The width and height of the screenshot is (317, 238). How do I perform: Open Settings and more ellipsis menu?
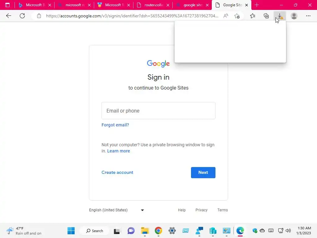308,16
